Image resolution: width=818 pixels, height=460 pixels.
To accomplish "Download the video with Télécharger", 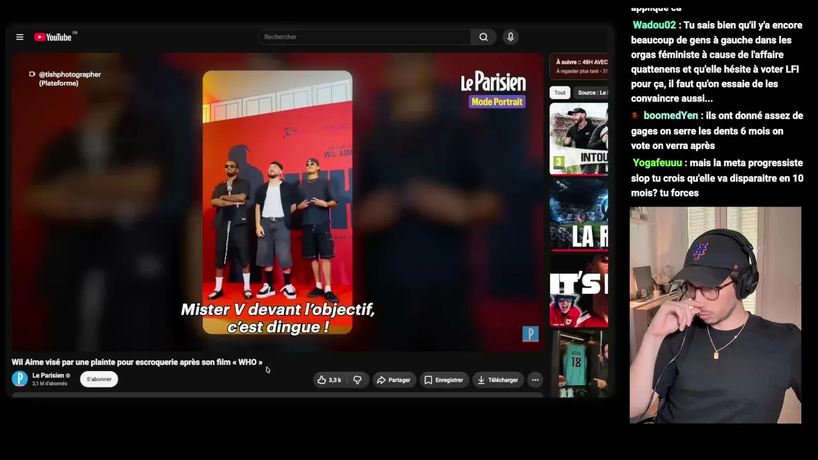I will [x=497, y=380].
